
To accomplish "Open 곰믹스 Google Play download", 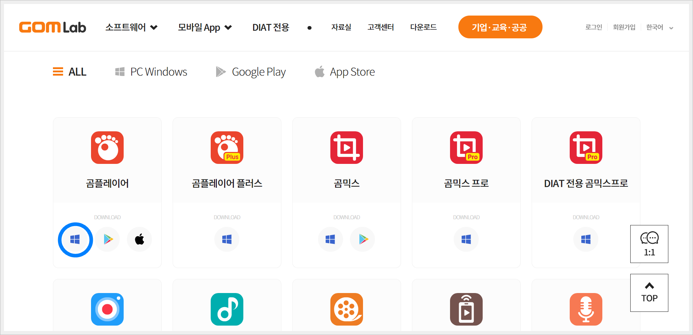I will (363, 239).
